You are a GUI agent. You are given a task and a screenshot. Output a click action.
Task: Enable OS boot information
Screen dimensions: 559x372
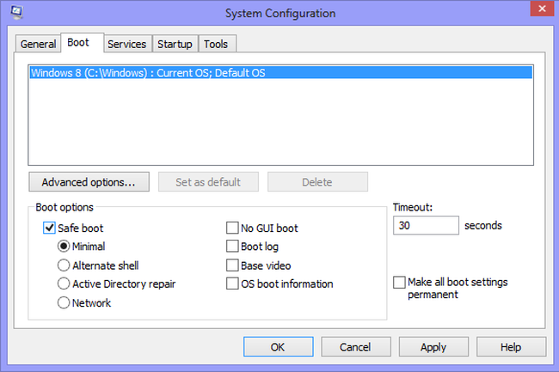point(232,284)
